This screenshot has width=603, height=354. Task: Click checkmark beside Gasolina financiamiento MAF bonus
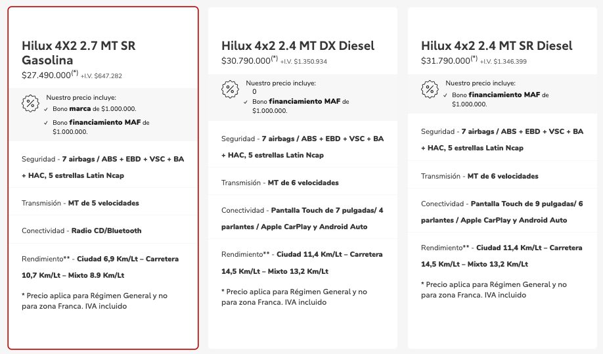[x=46, y=123]
